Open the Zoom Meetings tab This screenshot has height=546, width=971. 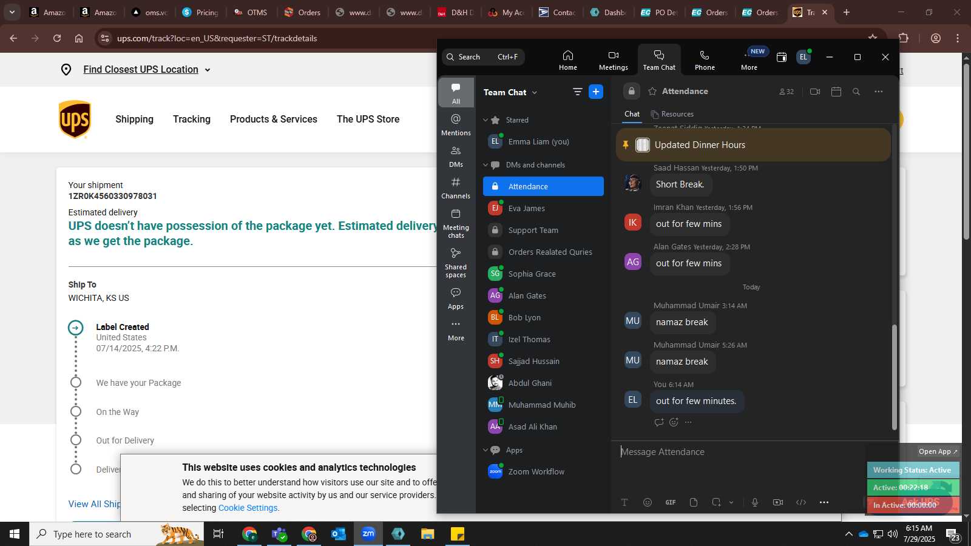[614, 60]
